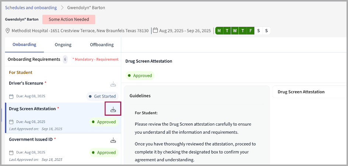Image resolution: width=348 pixels, height=166 pixels.
Task: Open the Government Issued ID requirement
Action: tap(31, 140)
